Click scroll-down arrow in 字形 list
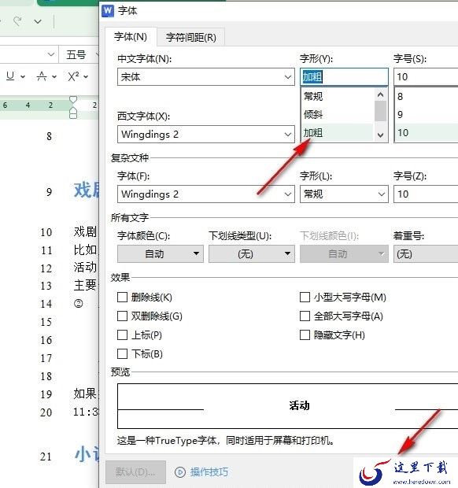Screen dimensions: 458x488 (x=380, y=135)
